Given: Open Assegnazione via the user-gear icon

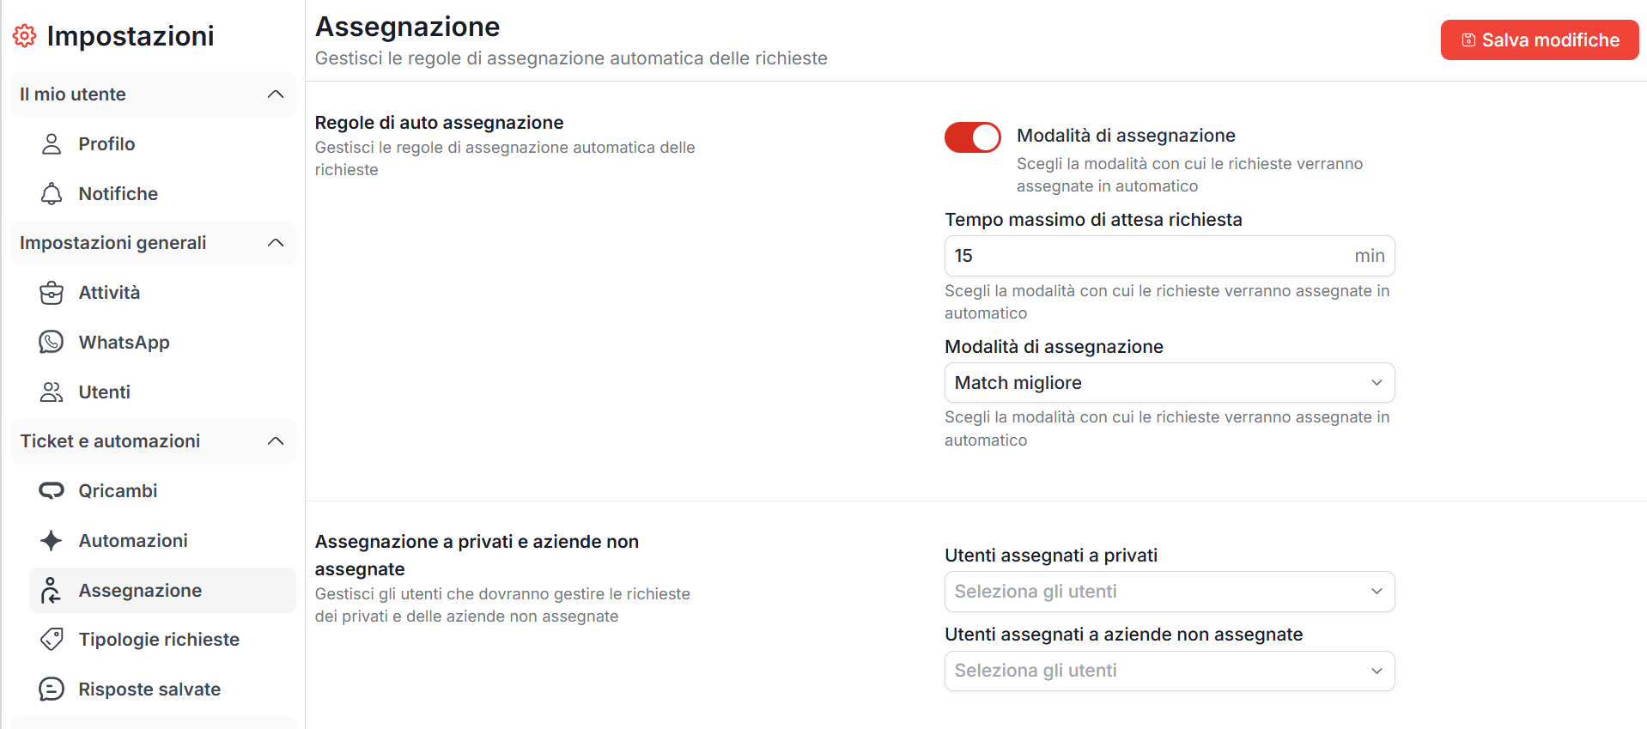Looking at the screenshot, I should pyautogui.click(x=52, y=590).
